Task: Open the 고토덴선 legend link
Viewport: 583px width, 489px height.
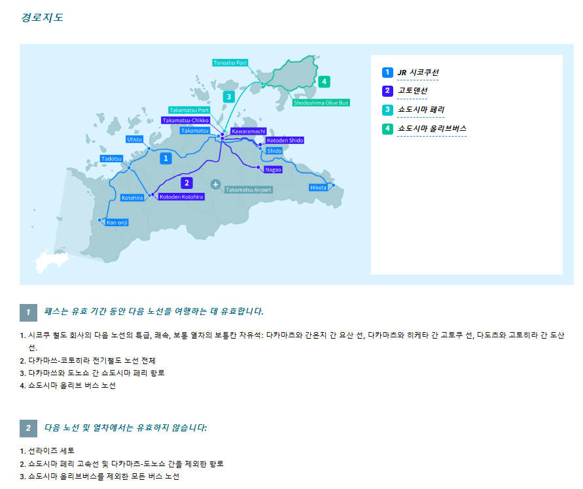Action: click(x=412, y=91)
